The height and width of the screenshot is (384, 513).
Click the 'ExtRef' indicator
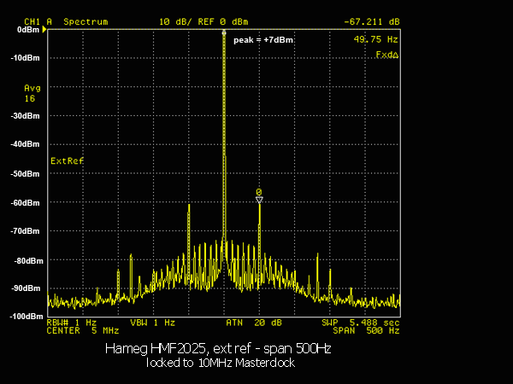(67, 160)
